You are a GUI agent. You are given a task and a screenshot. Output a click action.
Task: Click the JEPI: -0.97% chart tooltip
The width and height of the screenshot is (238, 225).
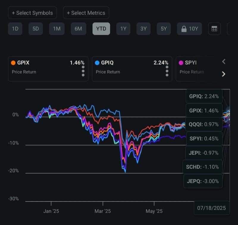coord(204,153)
